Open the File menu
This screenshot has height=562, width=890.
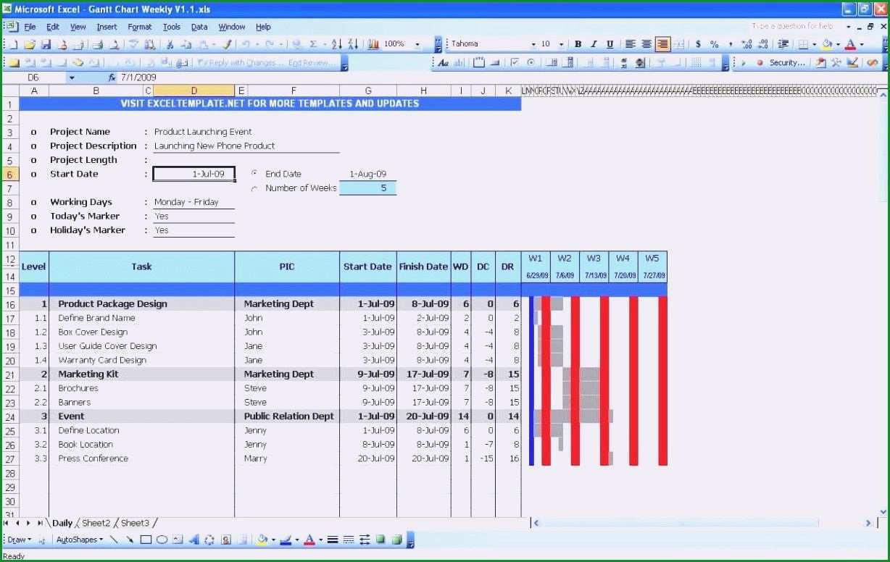tap(30, 27)
